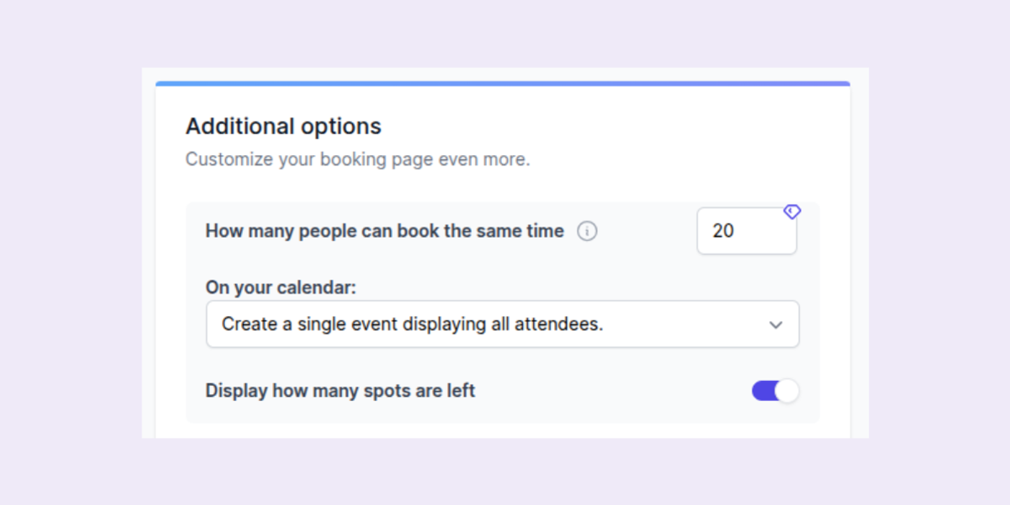Screen dimensions: 1010x505
Task: Click the white knob of the spots-left switch
Action: pyautogui.click(x=787, y=391)
